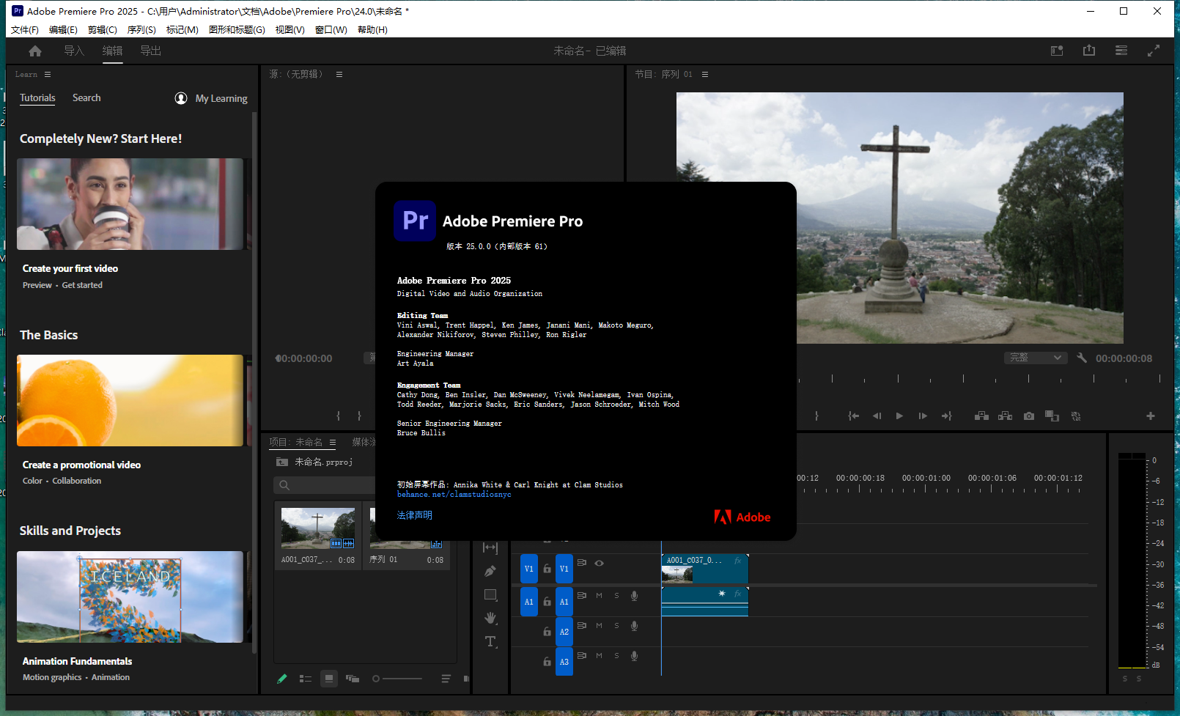Viewport: 1180px width, 716px height.
Task: Open the playback resolution dropdown showing 完整
Action: coord(1035,358)
